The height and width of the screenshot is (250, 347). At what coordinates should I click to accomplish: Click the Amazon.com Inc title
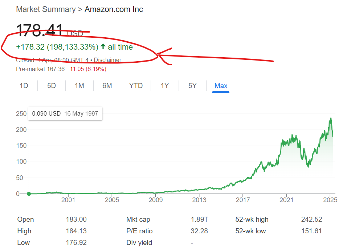point(114,9)
